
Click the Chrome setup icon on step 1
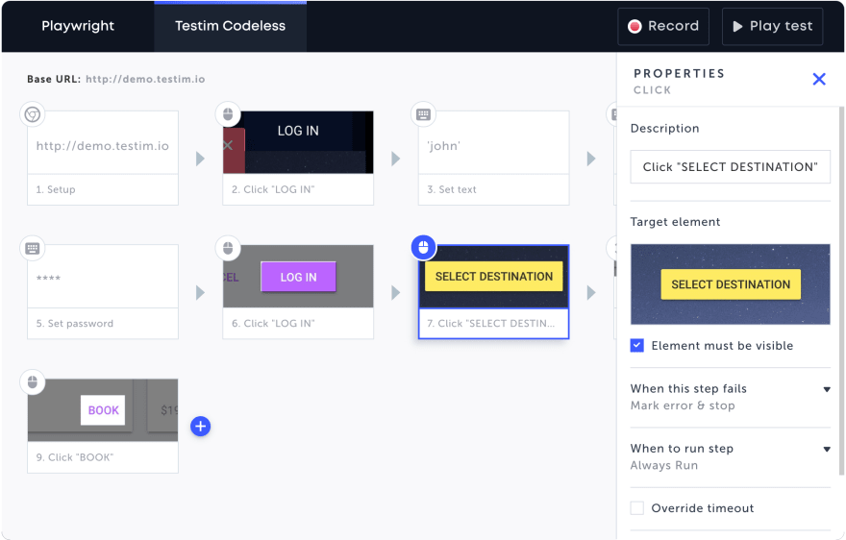coord(33,114)
